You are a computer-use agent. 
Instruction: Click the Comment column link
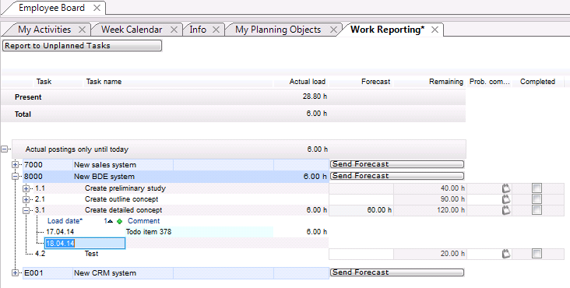(143, 221)
